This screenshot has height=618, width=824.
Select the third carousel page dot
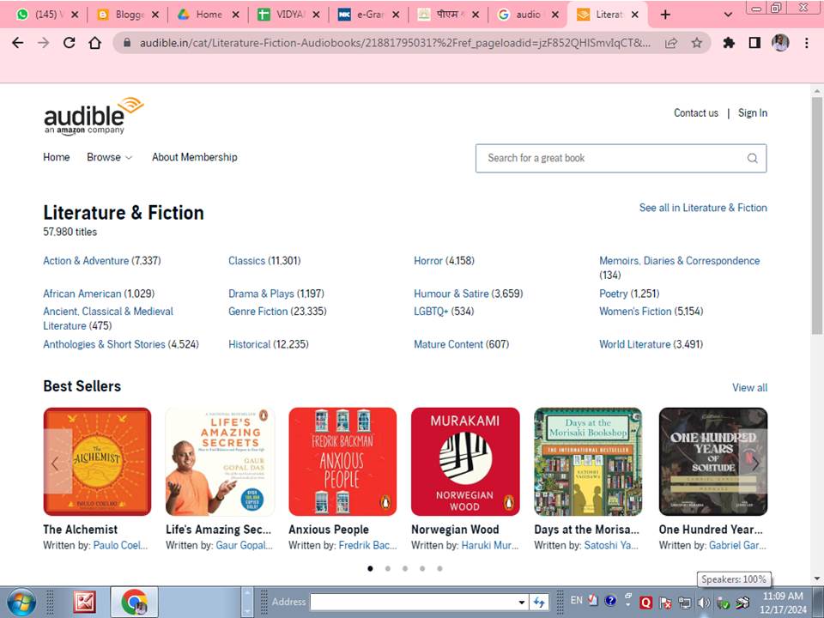click(x=404, y=568)
